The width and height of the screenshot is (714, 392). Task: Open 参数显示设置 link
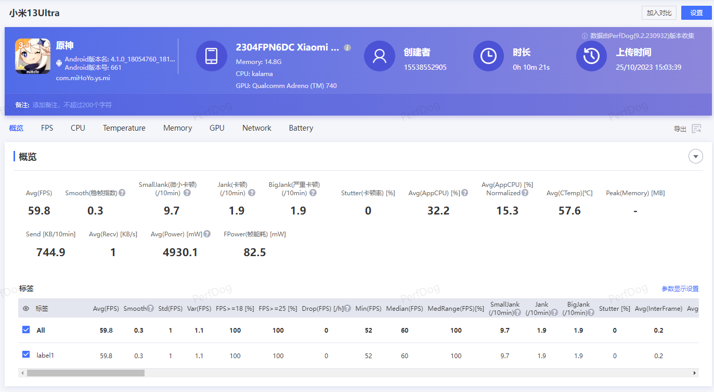click(680, 288)
